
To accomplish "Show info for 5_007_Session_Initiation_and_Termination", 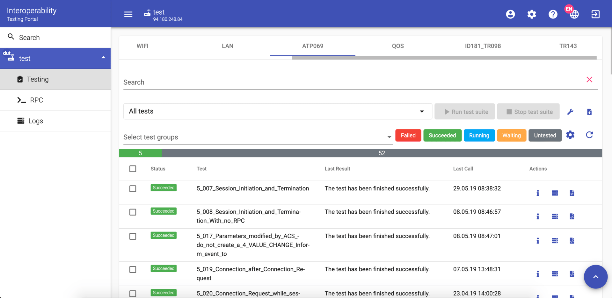I will point(538,193).
